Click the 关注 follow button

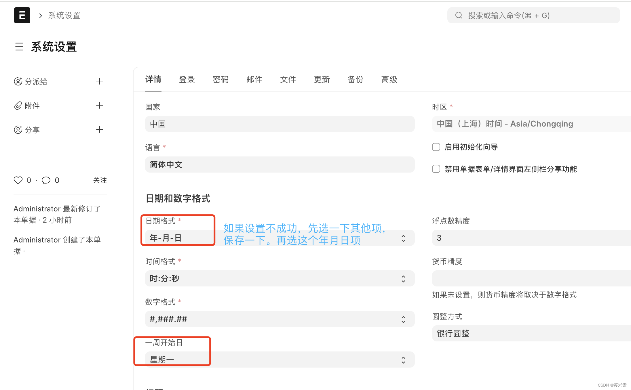click(100, 180)
